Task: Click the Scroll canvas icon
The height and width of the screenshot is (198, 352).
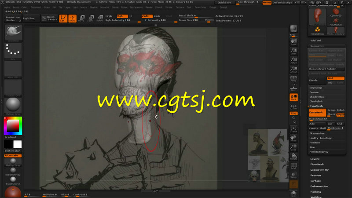Action: pos(293,42)
